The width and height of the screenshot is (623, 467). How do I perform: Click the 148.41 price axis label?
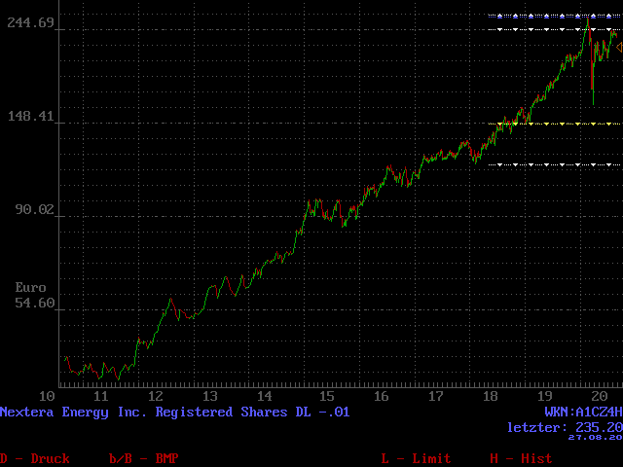[x=32, y=117]
